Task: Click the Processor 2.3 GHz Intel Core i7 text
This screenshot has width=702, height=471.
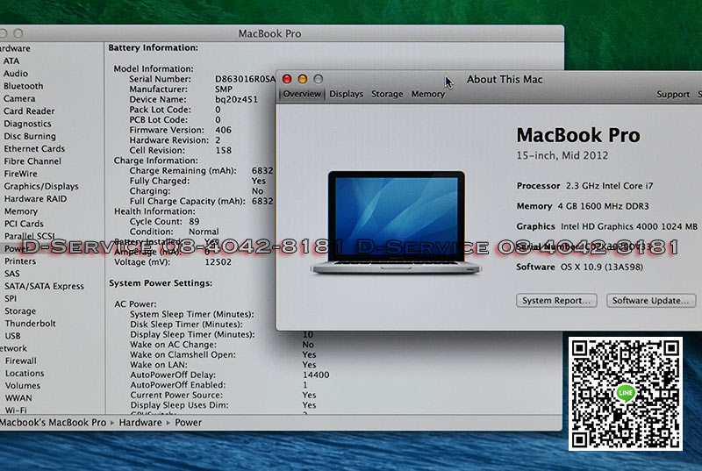Action: coord(584,186)
